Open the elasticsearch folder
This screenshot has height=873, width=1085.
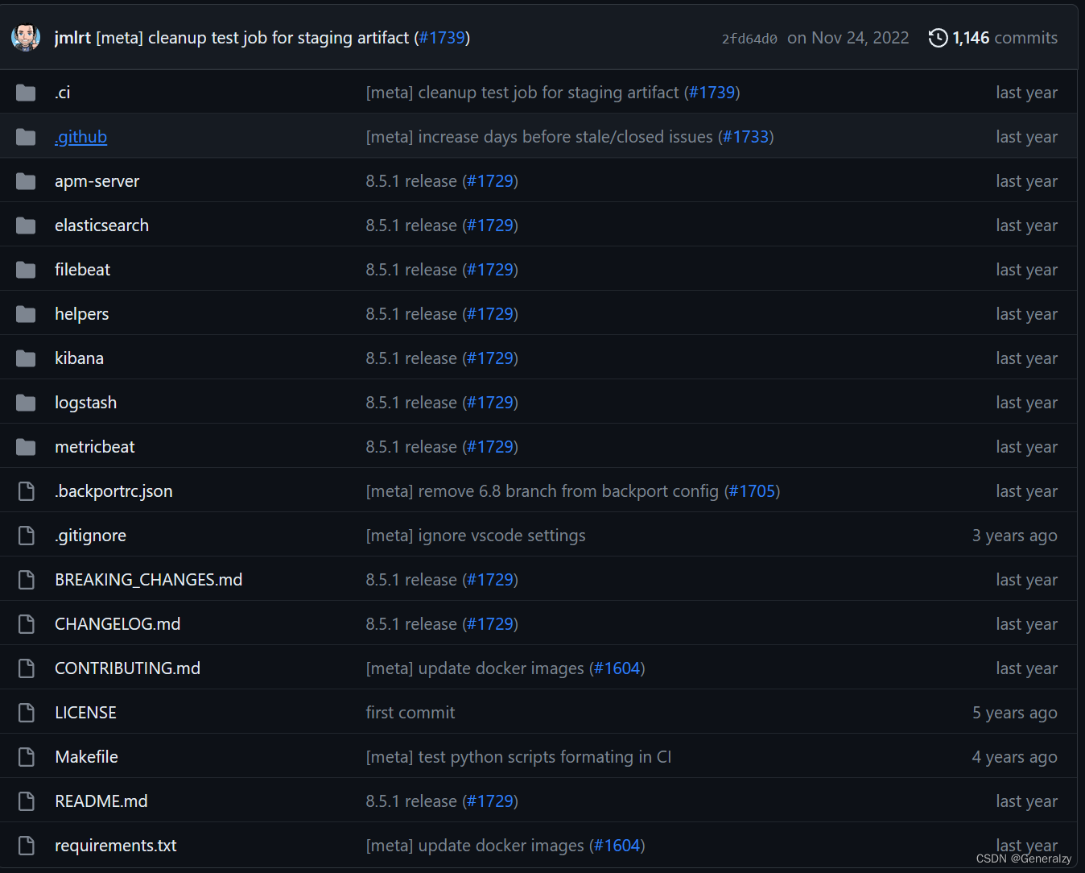[101, 225]
